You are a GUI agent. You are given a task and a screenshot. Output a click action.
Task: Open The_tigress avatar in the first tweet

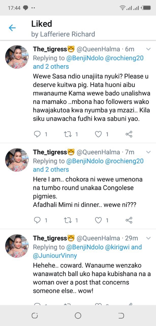[17, 57]
